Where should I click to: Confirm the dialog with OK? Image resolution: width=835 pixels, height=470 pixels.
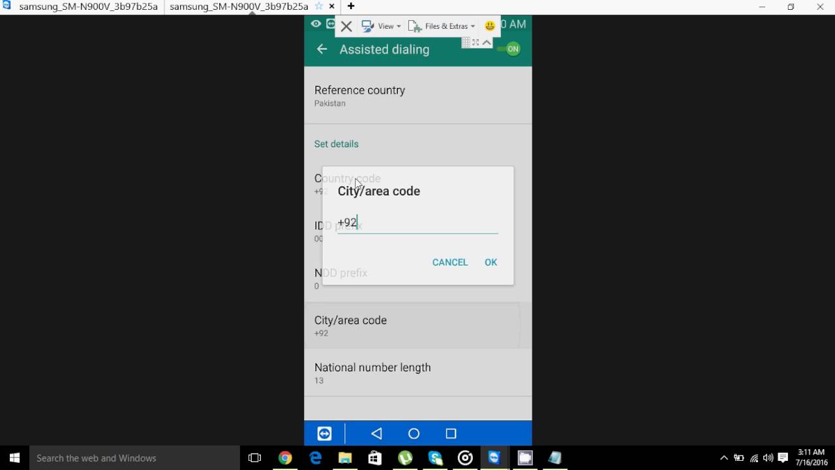click(x=491, y=262)
